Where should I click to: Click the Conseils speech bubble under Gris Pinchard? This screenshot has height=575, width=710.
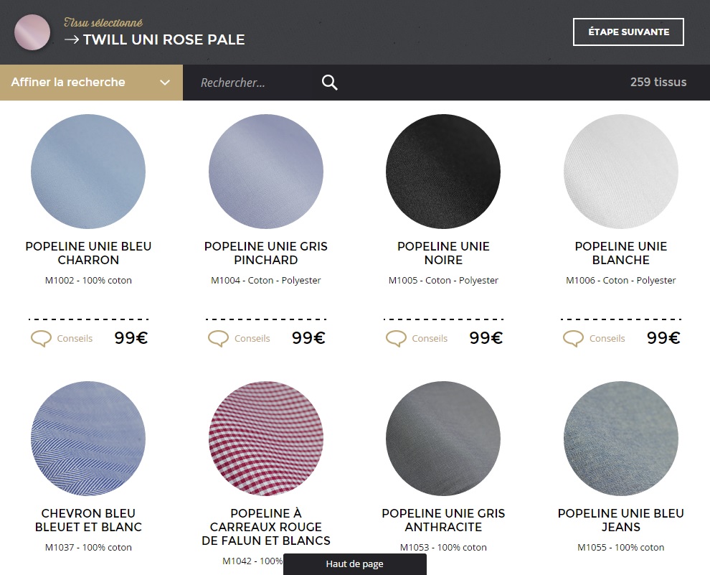[x=218, y=338]
